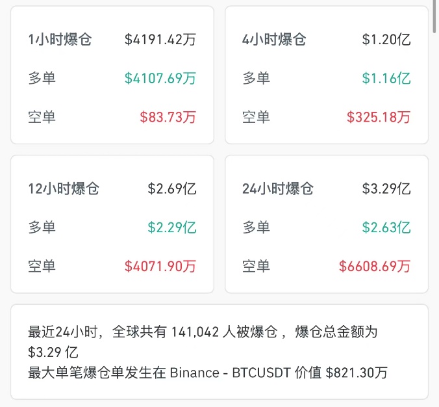439x407 pixels.
Task: Click the 1小时爆仓 card title
Action: tap(60, 40)
